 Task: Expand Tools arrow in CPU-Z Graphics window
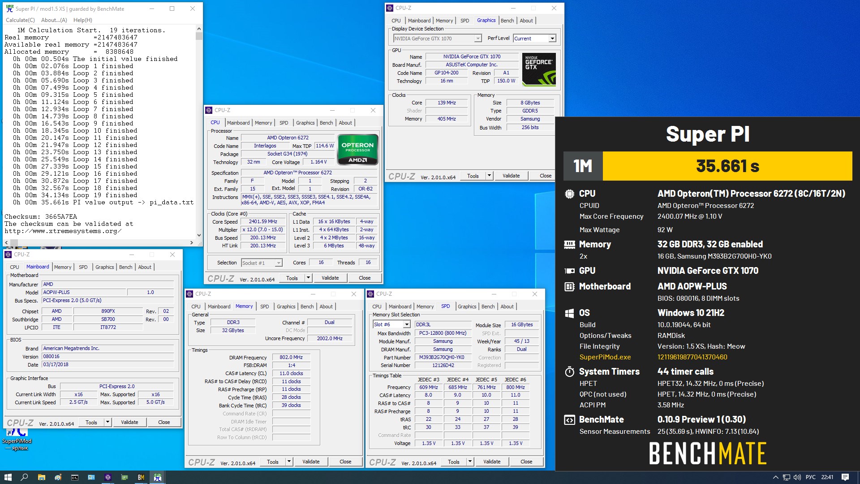click(x=489, y=176)
